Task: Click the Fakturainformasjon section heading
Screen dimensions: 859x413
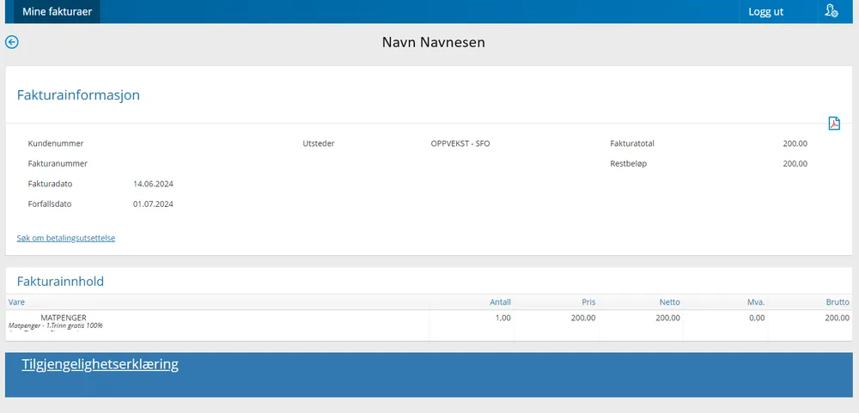Action: [x=78, y=95]
